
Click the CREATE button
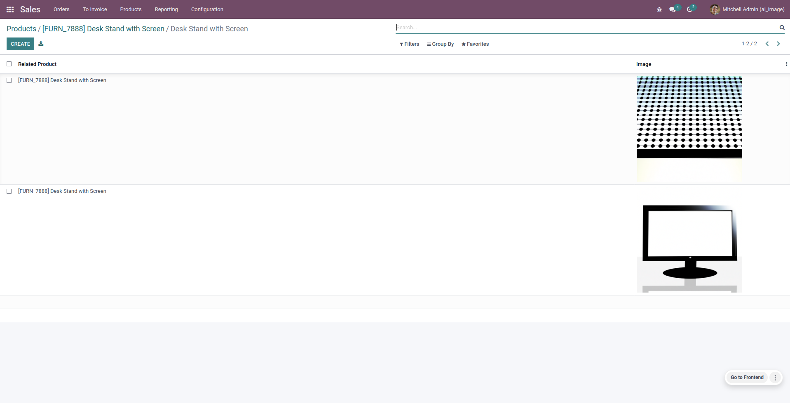(x=20, y=44)
